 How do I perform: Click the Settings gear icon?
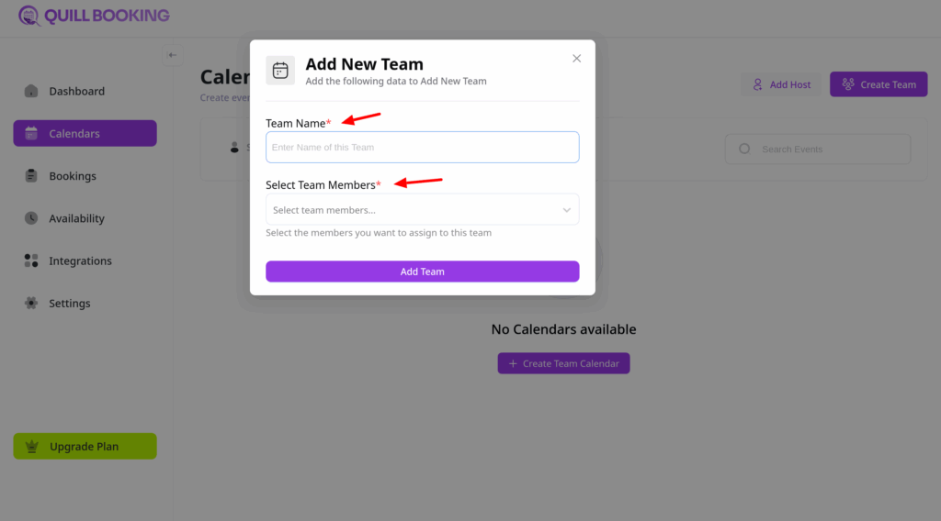31,304
